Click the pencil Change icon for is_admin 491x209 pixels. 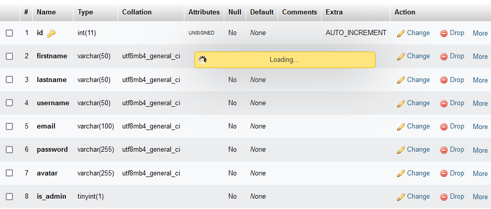[x=401, y=197]
